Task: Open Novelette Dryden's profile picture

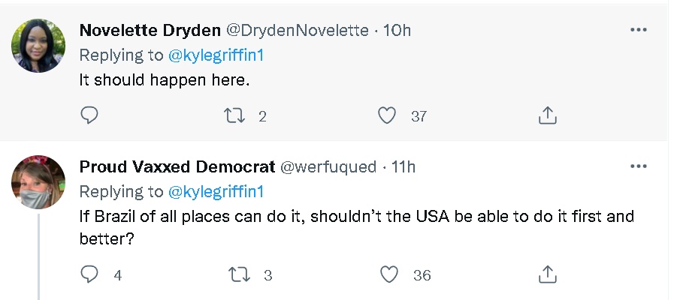Action: point(38,46)
